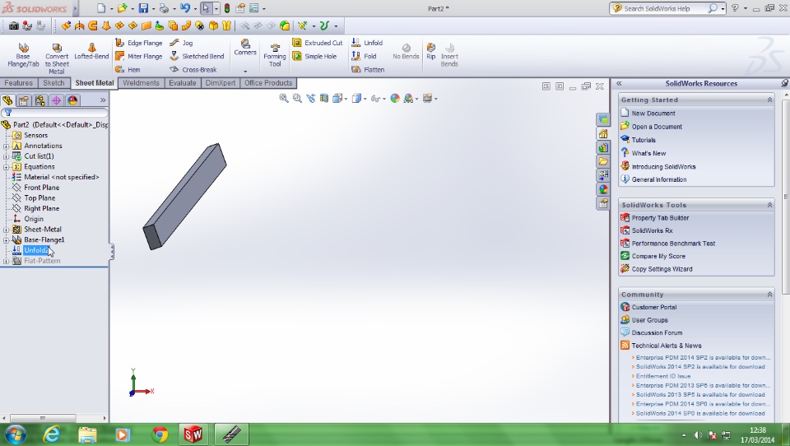Image resolution: width=790 pixels, height=446 pixels.
Task: Click the Customer Portal link
Action: tap(654, 307)
